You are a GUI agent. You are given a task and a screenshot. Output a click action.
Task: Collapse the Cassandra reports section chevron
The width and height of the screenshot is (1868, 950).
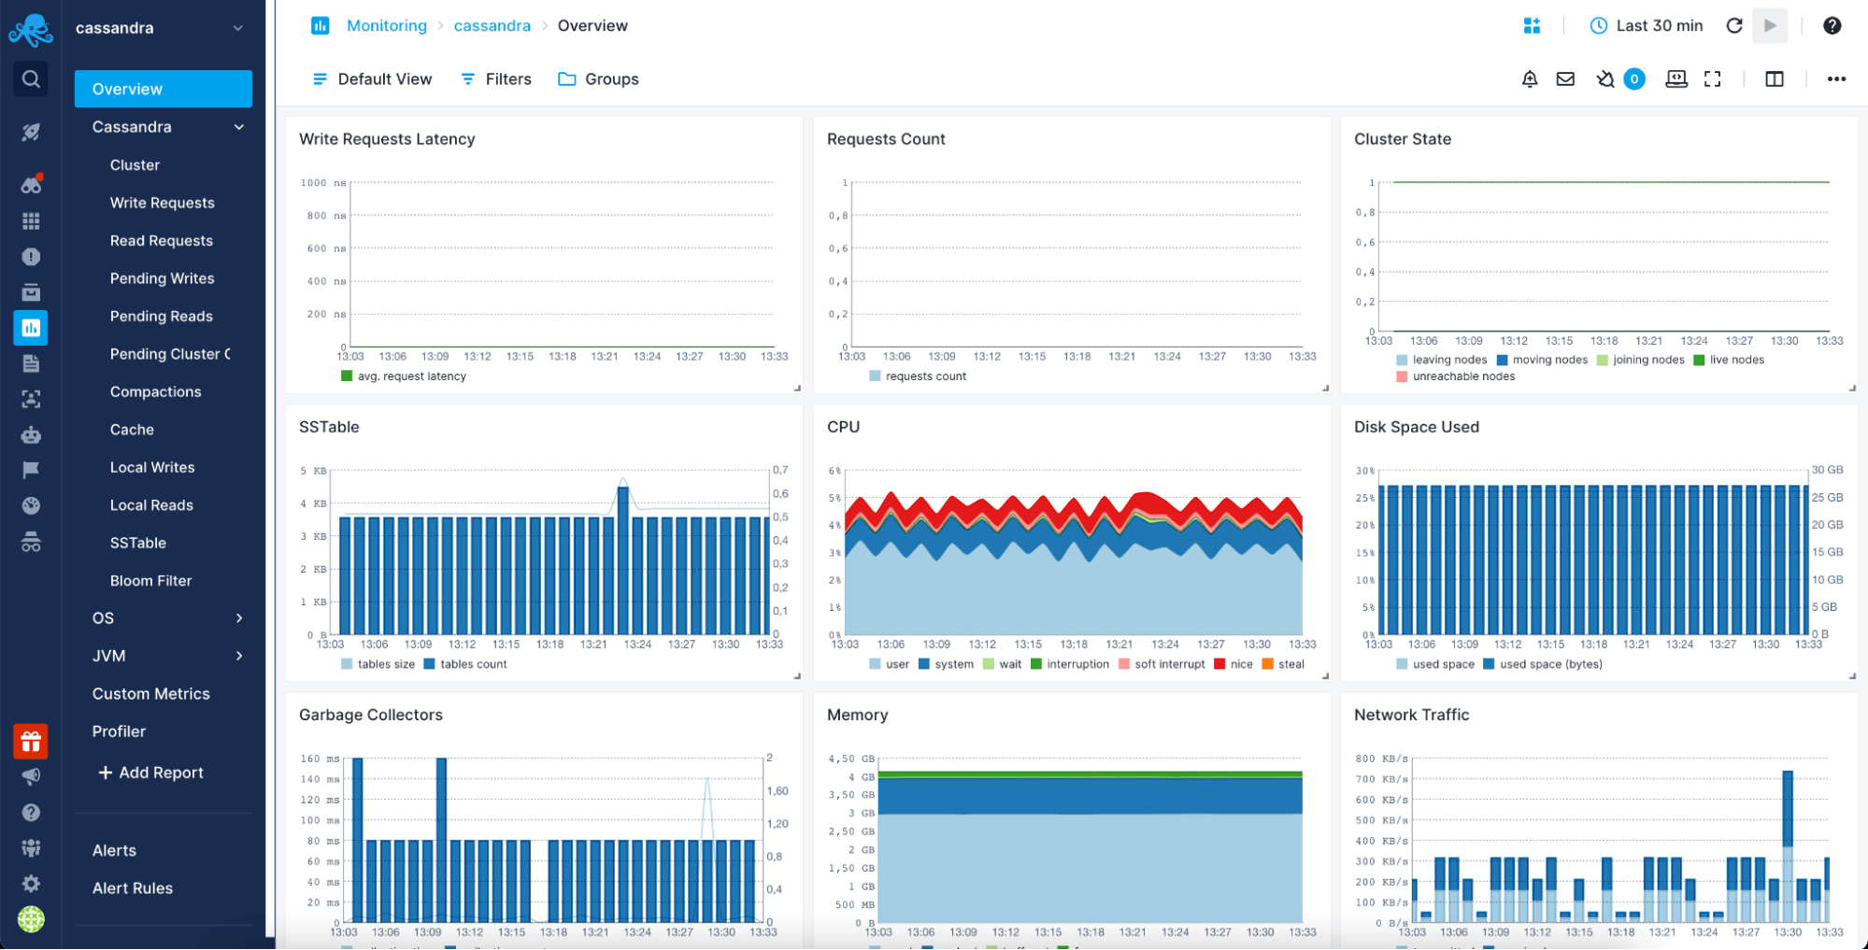[x=239, y=127]
